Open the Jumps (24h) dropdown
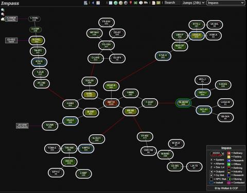 point(193,3)
